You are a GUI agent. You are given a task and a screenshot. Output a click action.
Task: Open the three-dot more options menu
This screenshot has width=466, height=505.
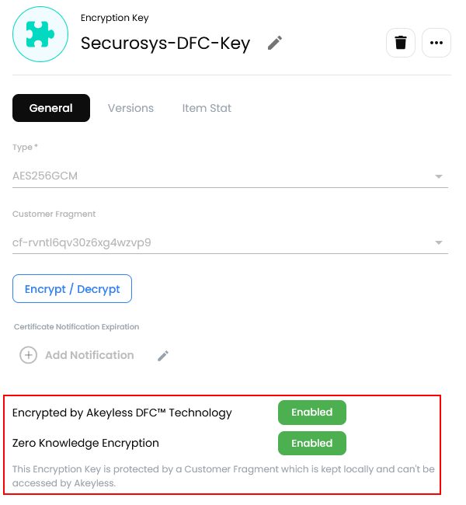[436, 43]
